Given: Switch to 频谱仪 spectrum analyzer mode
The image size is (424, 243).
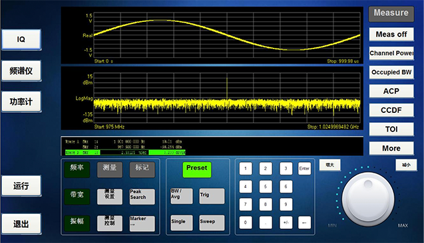Looking at the screenshot, I should (21, 70).
